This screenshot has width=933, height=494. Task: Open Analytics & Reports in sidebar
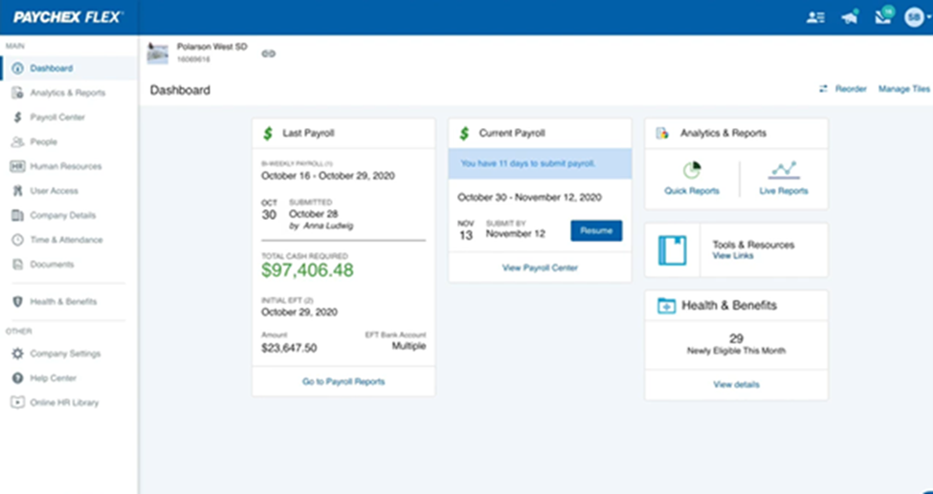tap(69, 93)
